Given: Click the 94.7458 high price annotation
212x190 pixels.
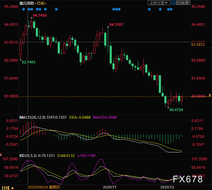Looking at the screenshot, I should (39, 15).
